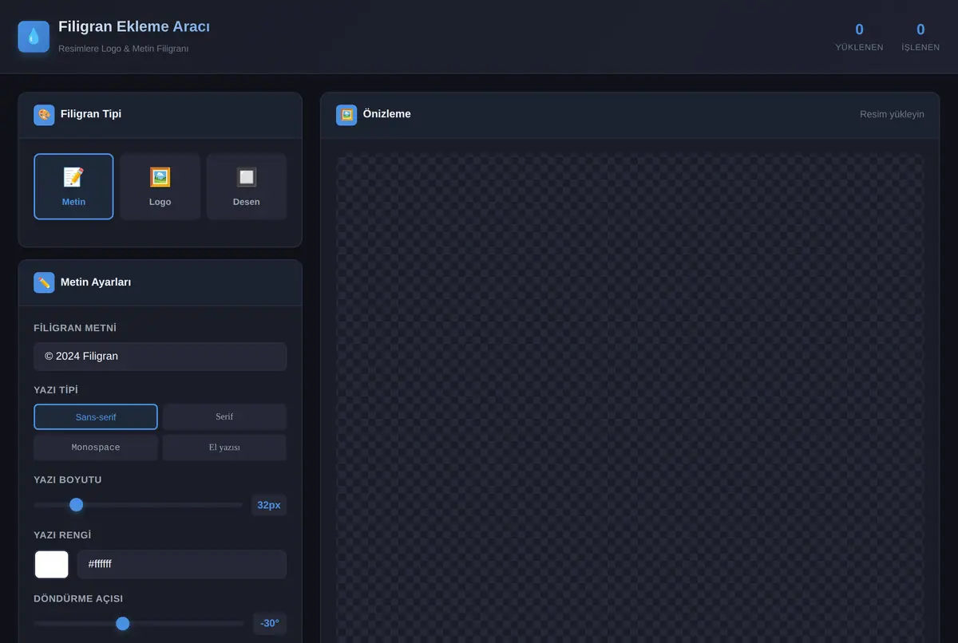The height and width of the screenshot is (643, 958).
Task: Click the Filigran Metni text field
Action: coord(160,357)
